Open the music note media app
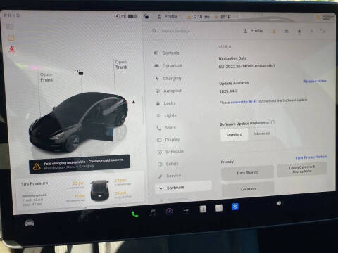This screenshot has height=253, width=338. coord(153,213)
